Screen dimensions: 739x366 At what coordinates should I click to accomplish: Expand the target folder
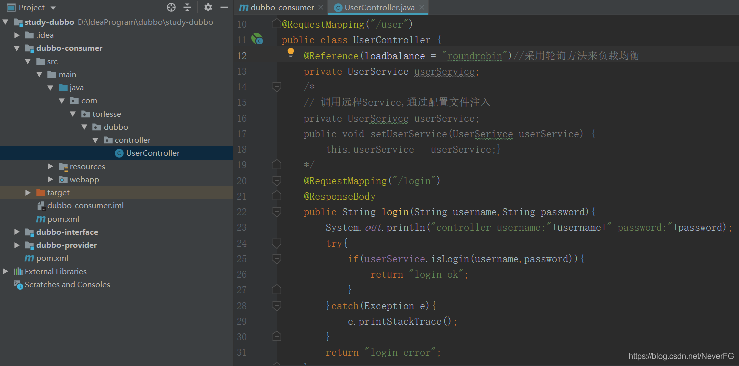[28, 193]
